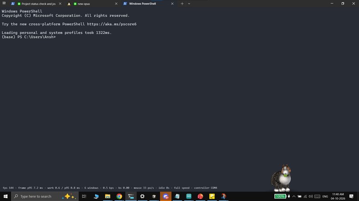
Task: Close the 'Windows PowerShell' tab
Action: click(x=172, y=4)
